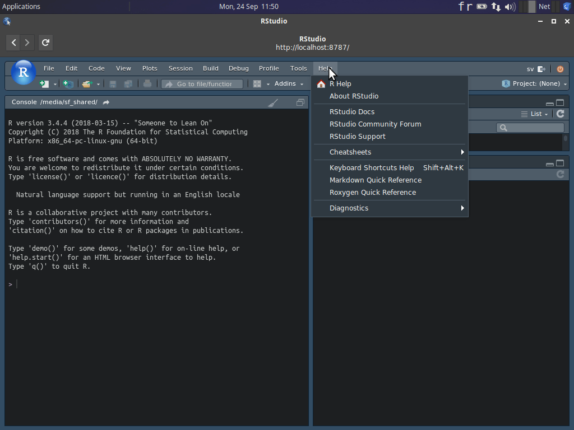The height and width of the screenshot is (430, 574).
Task: Refresh the environment pane
Action: pyautogui.click(x=561, y=114)
